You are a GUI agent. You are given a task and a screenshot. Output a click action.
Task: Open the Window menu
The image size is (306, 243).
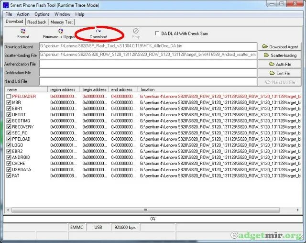click(x=62, y=14)
